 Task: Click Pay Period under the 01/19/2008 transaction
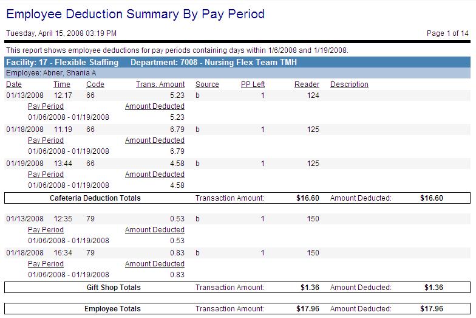click(x=46, y=175)
